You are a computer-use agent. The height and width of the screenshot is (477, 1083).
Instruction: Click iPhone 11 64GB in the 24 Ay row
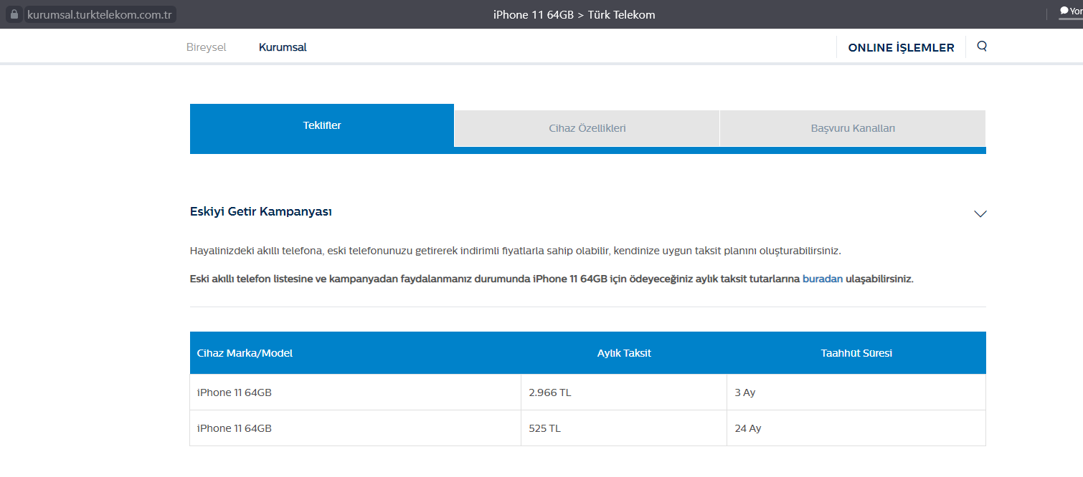(x=235, y=428)
